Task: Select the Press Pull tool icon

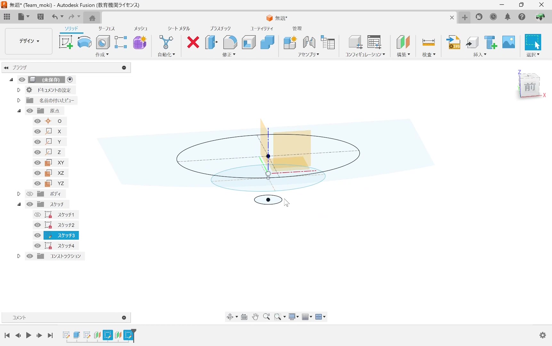Action: [x=211, y=42]
